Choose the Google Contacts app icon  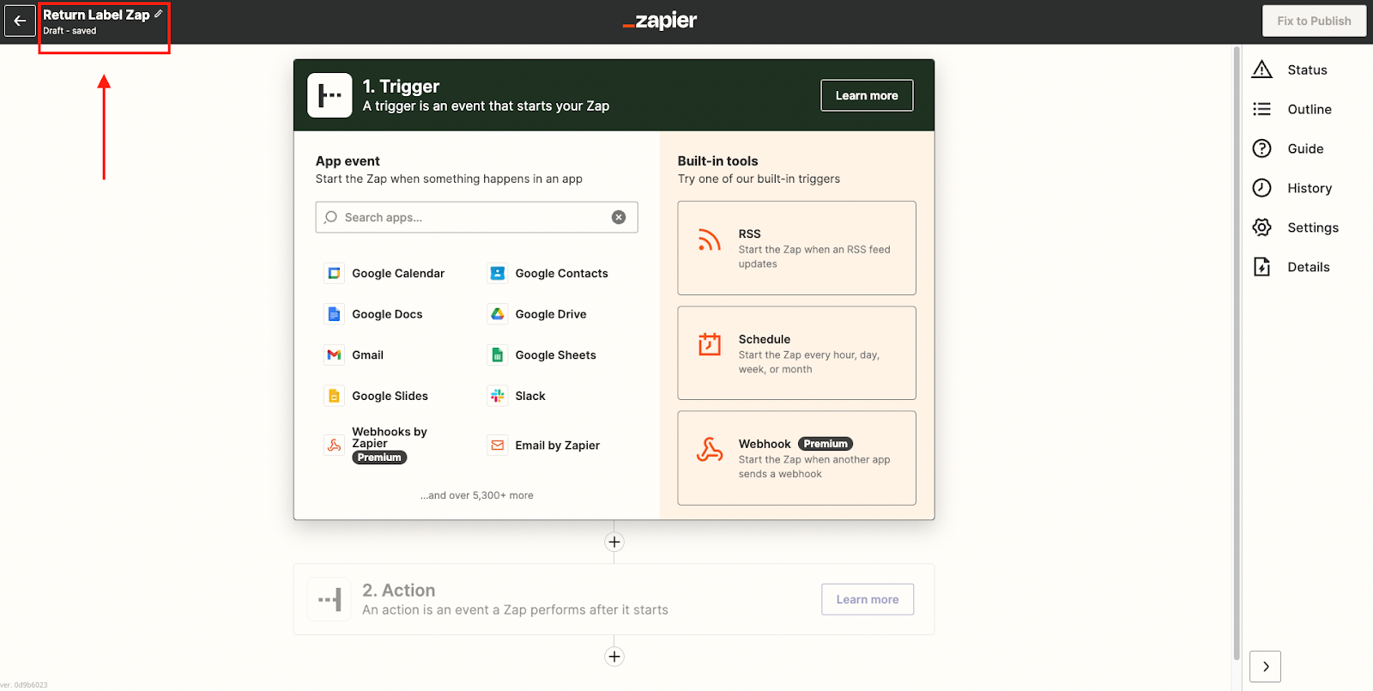click(x=497, y=273)
